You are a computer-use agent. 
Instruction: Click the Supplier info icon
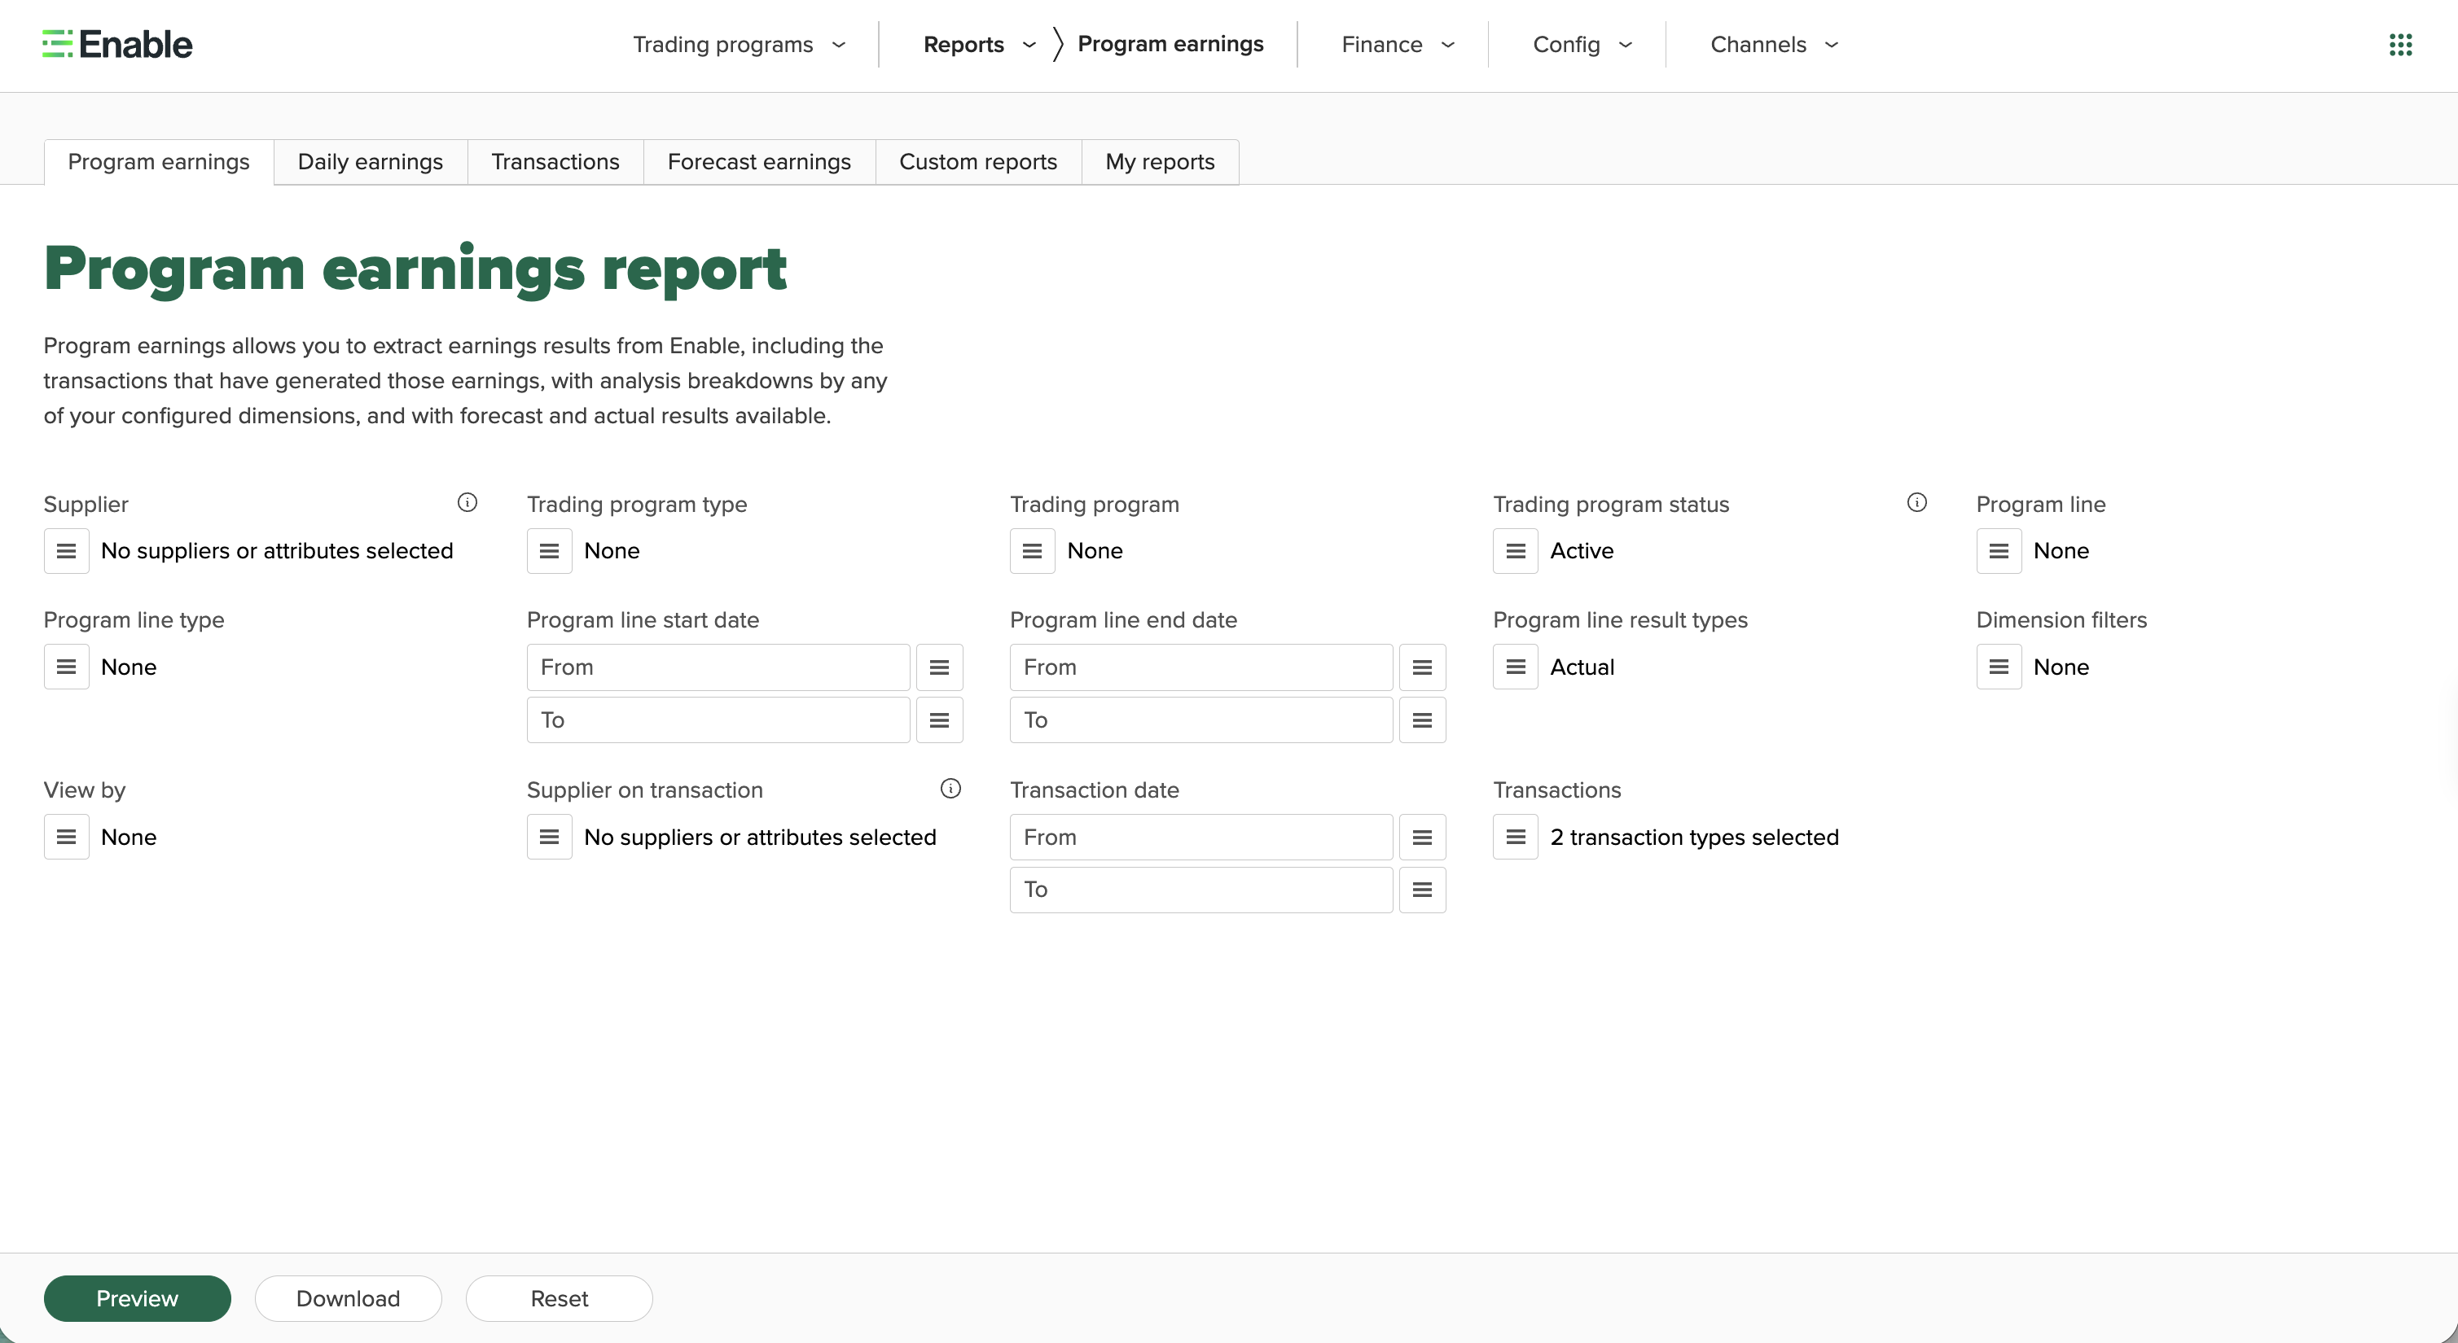point(467,503)
